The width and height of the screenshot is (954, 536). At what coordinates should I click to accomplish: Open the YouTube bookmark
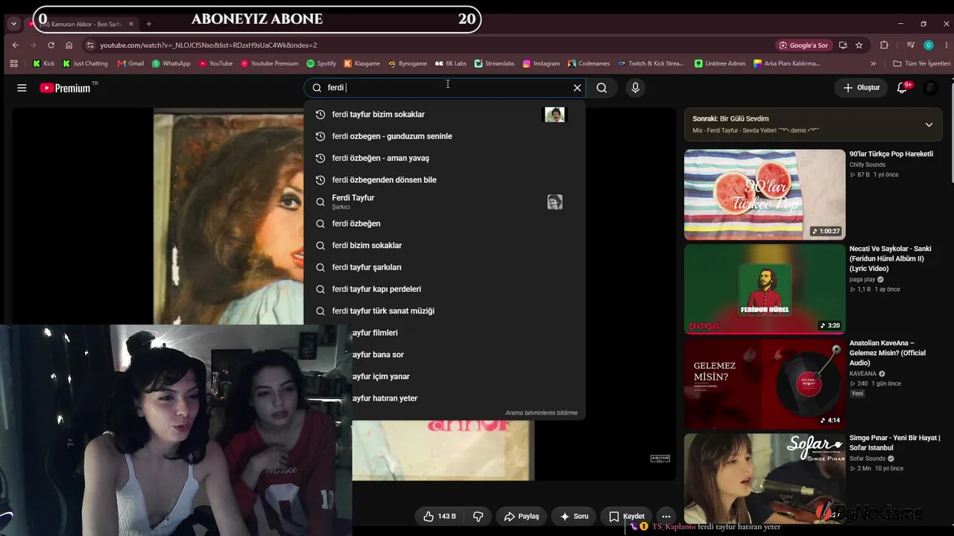click(215, 63)
